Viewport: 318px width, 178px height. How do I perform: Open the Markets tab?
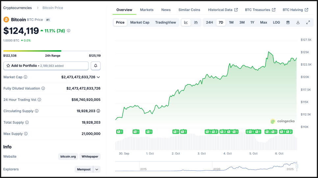point(146,10)
